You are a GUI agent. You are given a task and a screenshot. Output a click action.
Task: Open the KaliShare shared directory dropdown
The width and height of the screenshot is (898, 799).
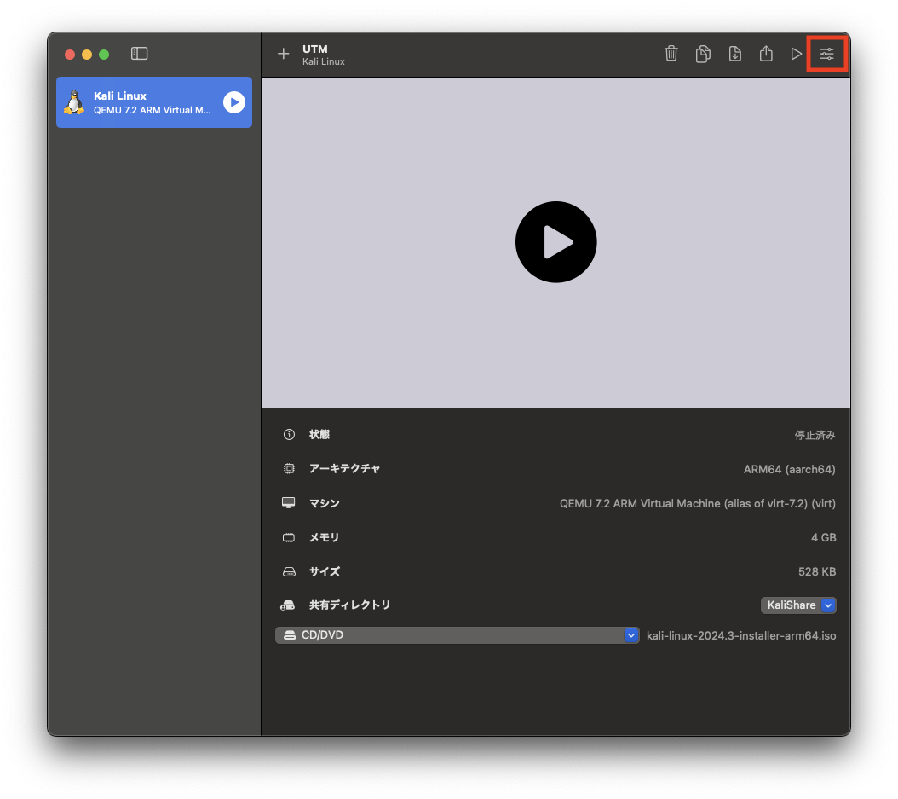(798, 605)
